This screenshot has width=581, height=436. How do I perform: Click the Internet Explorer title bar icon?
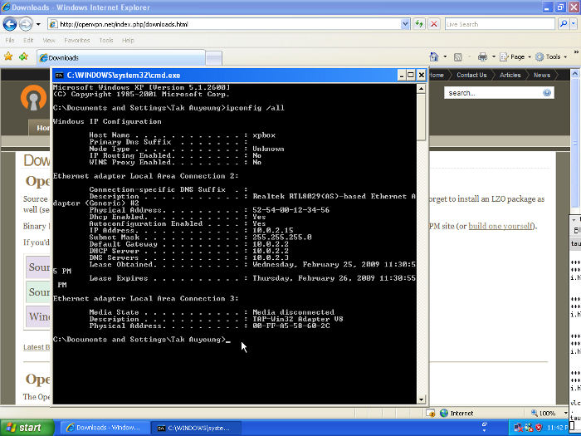tap(6, 7)
